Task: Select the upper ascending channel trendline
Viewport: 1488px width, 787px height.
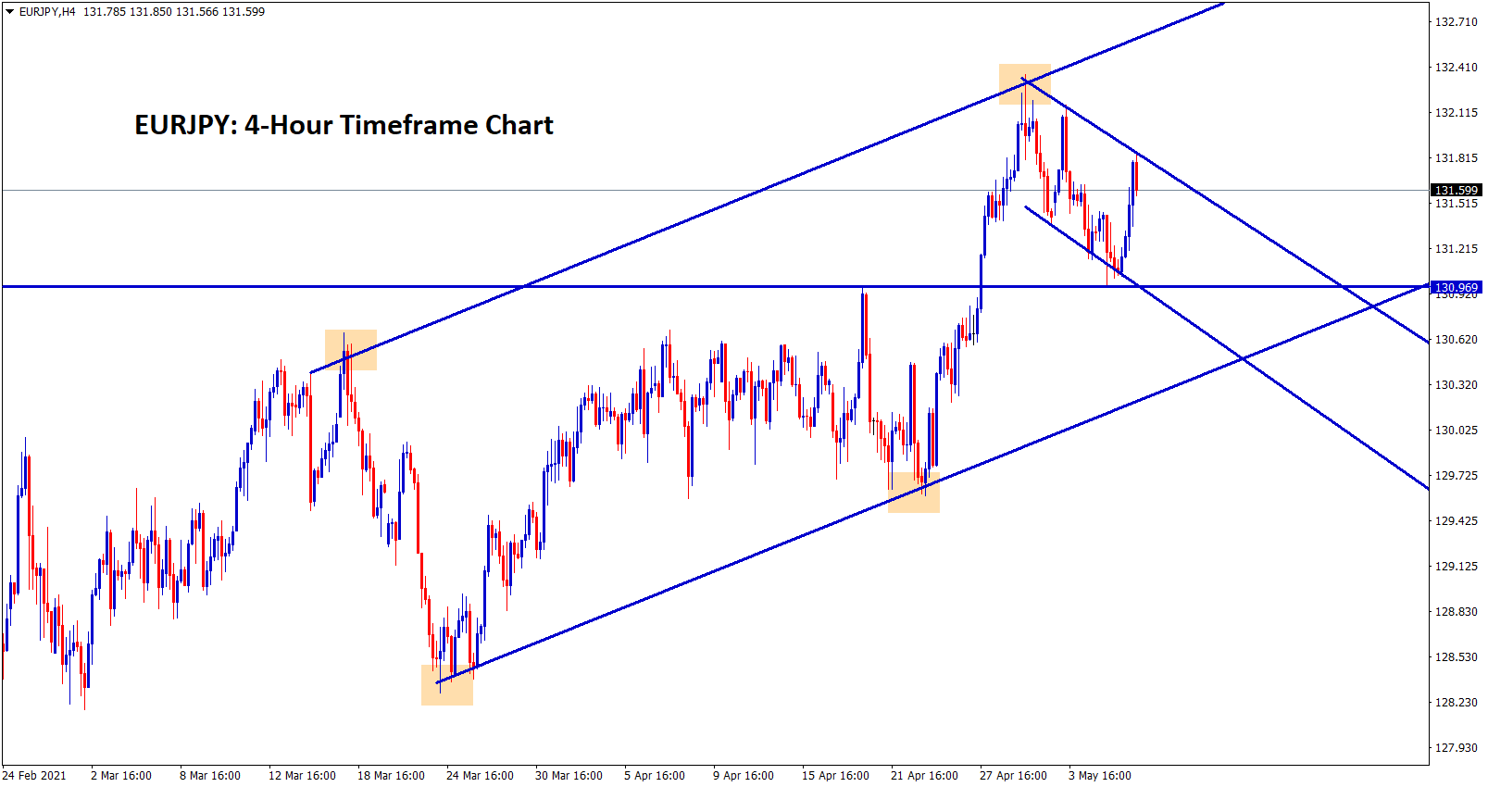Action: (x=767, y=188)
